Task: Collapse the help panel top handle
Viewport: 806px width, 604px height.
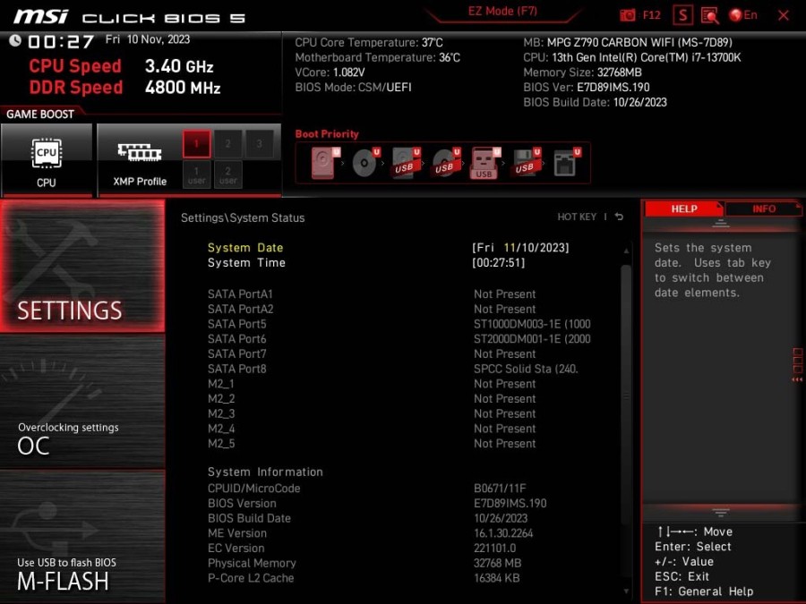Action: 721,224
